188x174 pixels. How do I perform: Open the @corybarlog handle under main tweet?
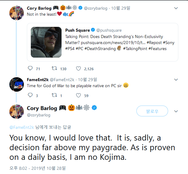(38, 115)
